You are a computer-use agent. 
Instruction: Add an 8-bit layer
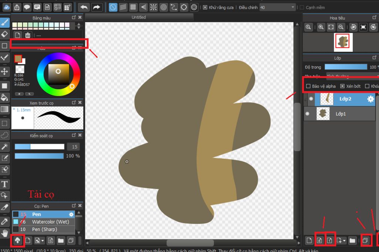coord(319,241)
